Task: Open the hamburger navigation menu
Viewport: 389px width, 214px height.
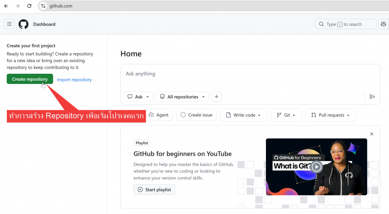Action: click(9, 24)
